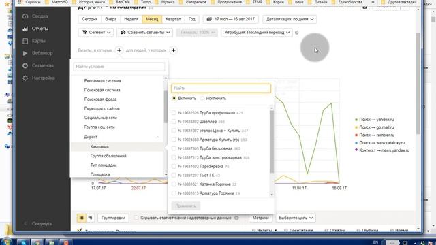The height and width of the screenshot is (245, 436).
Task: Select Сегодня period tab
Action: tap(89, 19)
